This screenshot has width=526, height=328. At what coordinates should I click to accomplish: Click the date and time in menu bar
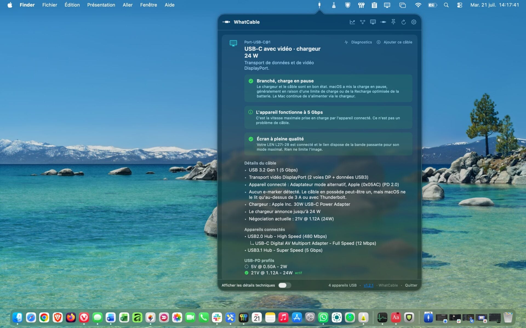[x=494, y=5]
